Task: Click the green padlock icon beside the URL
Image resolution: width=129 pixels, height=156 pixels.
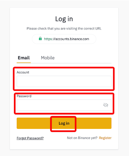Action: [x=40, y=39]
